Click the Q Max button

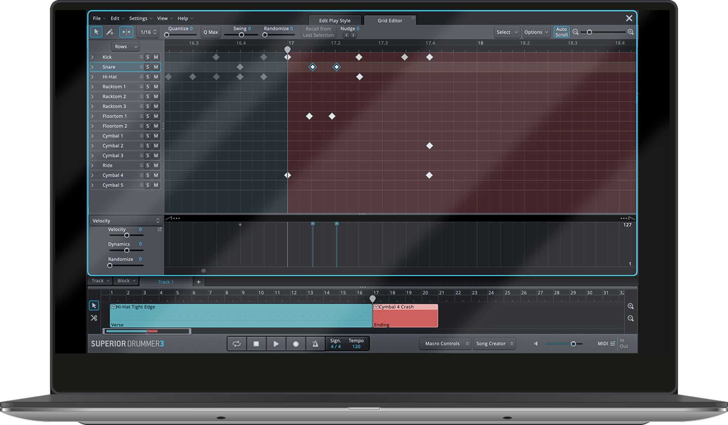pos(210,32)
